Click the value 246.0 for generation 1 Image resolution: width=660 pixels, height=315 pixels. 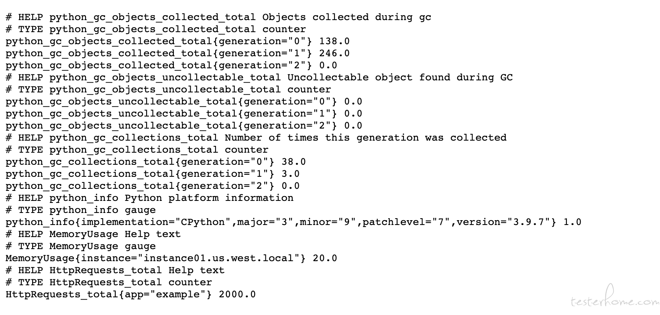[x=334, y=53]
